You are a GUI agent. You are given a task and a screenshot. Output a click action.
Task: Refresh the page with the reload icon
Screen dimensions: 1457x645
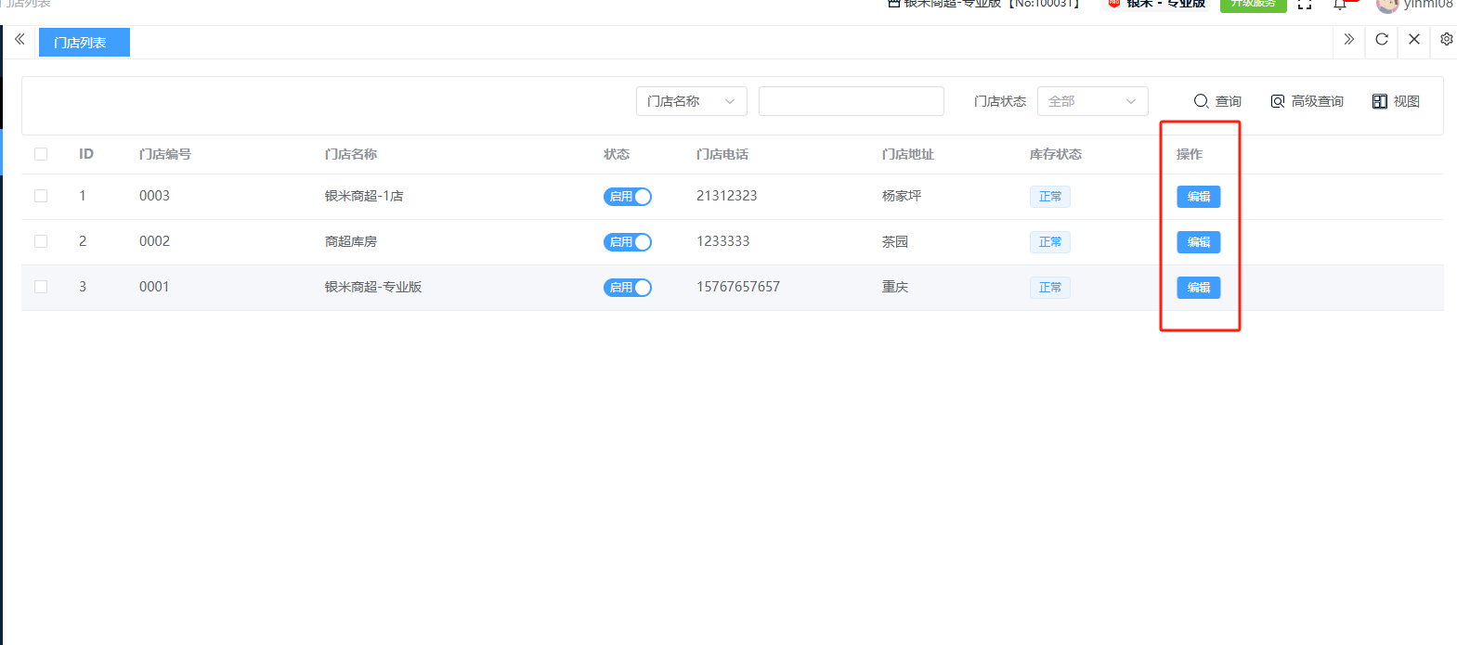1382,40
